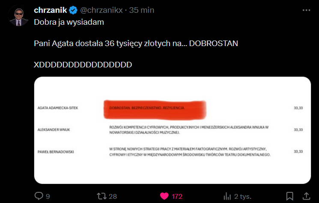Image resolution: width=319 pixels, height=203 pixels.
Task: Unlike the post via pink heart
Action: click(164, 196)
